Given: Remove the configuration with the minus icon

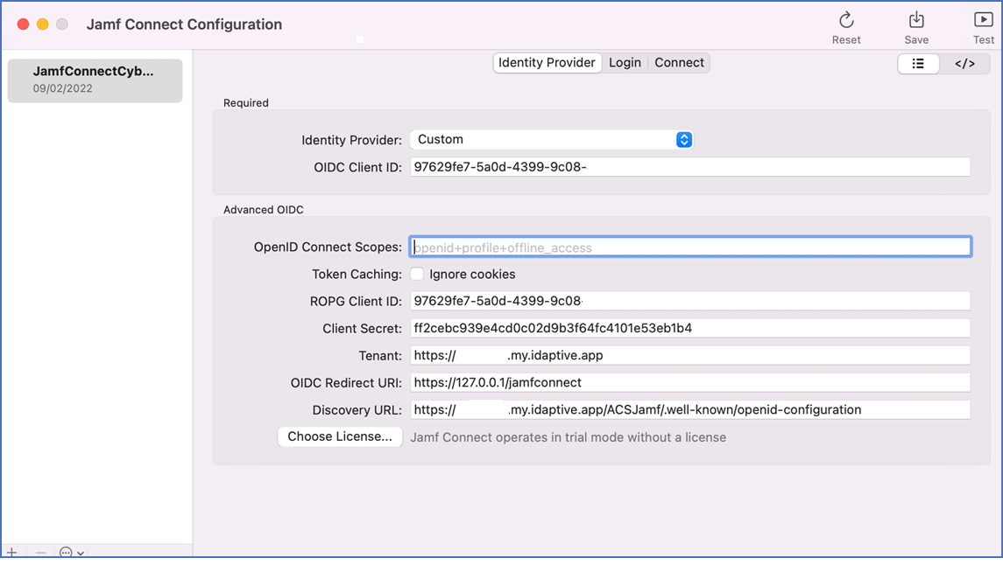Looking at the screenshot, I should [x=39, y=553].
